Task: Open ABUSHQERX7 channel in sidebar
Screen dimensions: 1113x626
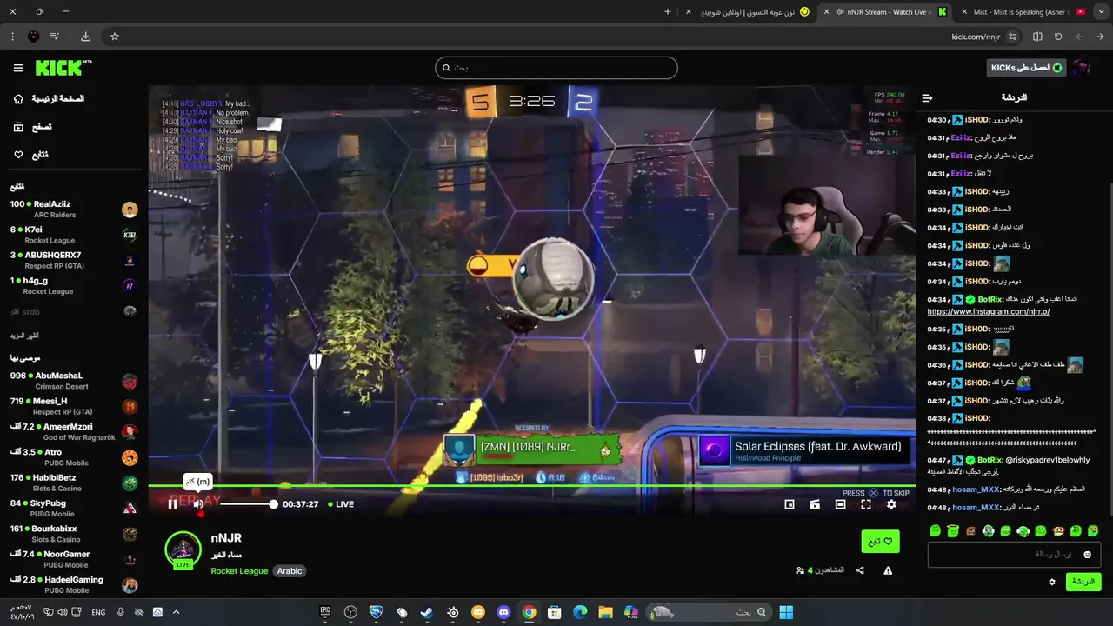Action: 74,260
